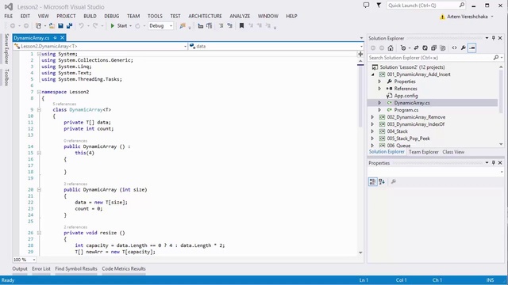The width and height of the screenshot is (508, 285).
Task: Switch to the Class View tab
Action: click(453, 152)
